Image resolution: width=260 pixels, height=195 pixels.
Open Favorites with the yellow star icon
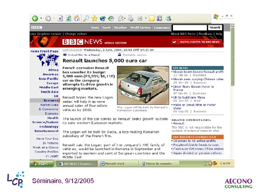94,18
